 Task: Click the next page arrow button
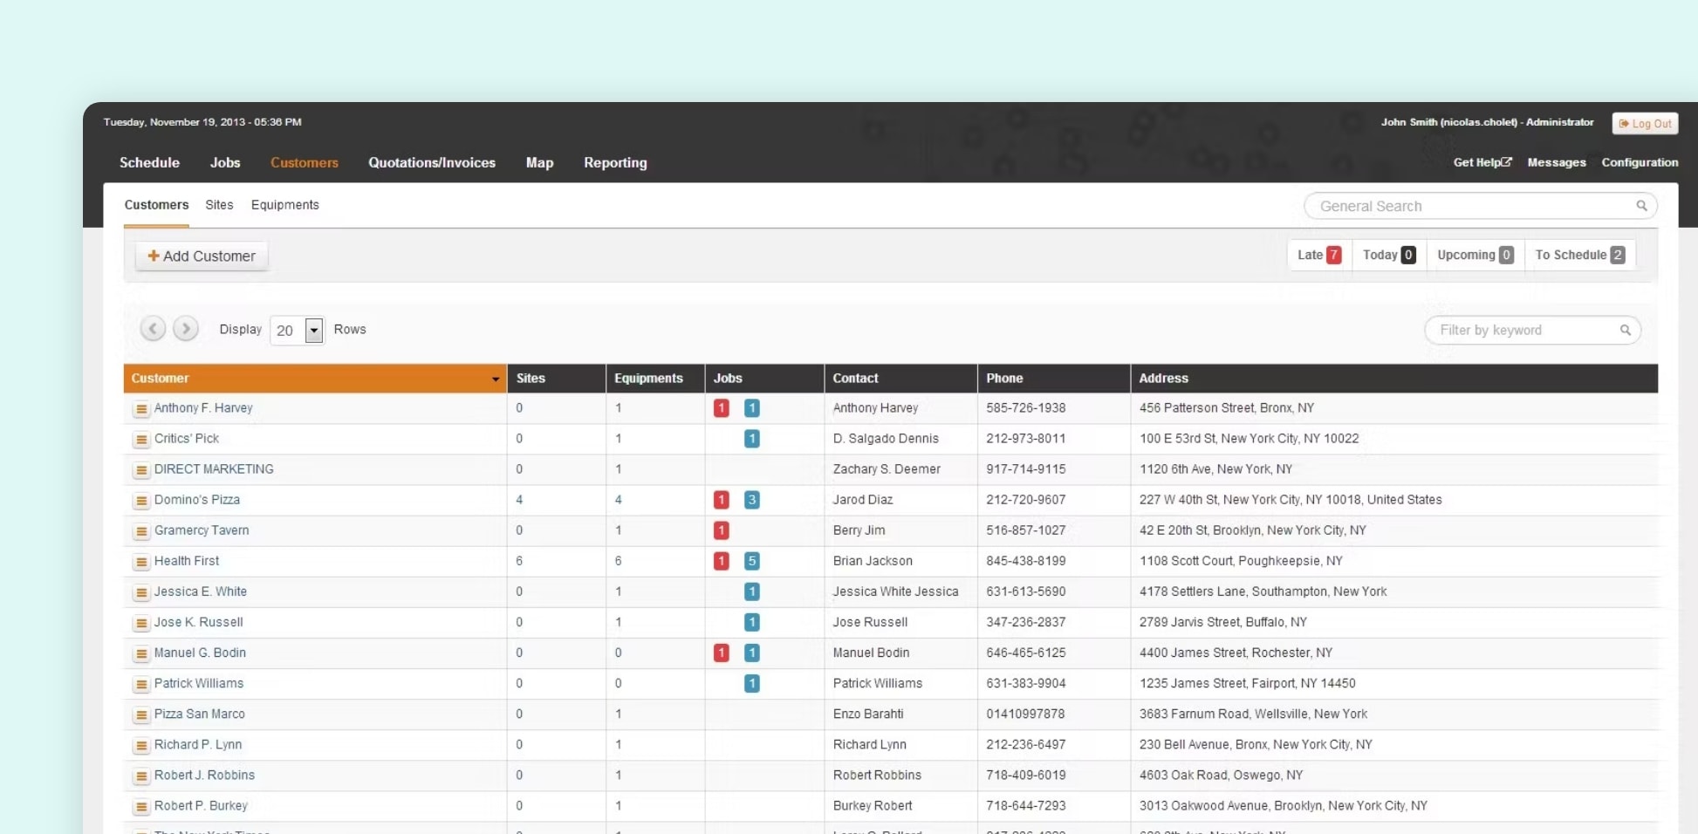pyautogui.click(x=185, y=329)
